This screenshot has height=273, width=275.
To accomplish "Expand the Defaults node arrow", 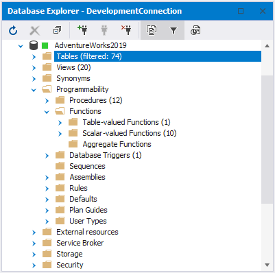I will pos(47,200).
